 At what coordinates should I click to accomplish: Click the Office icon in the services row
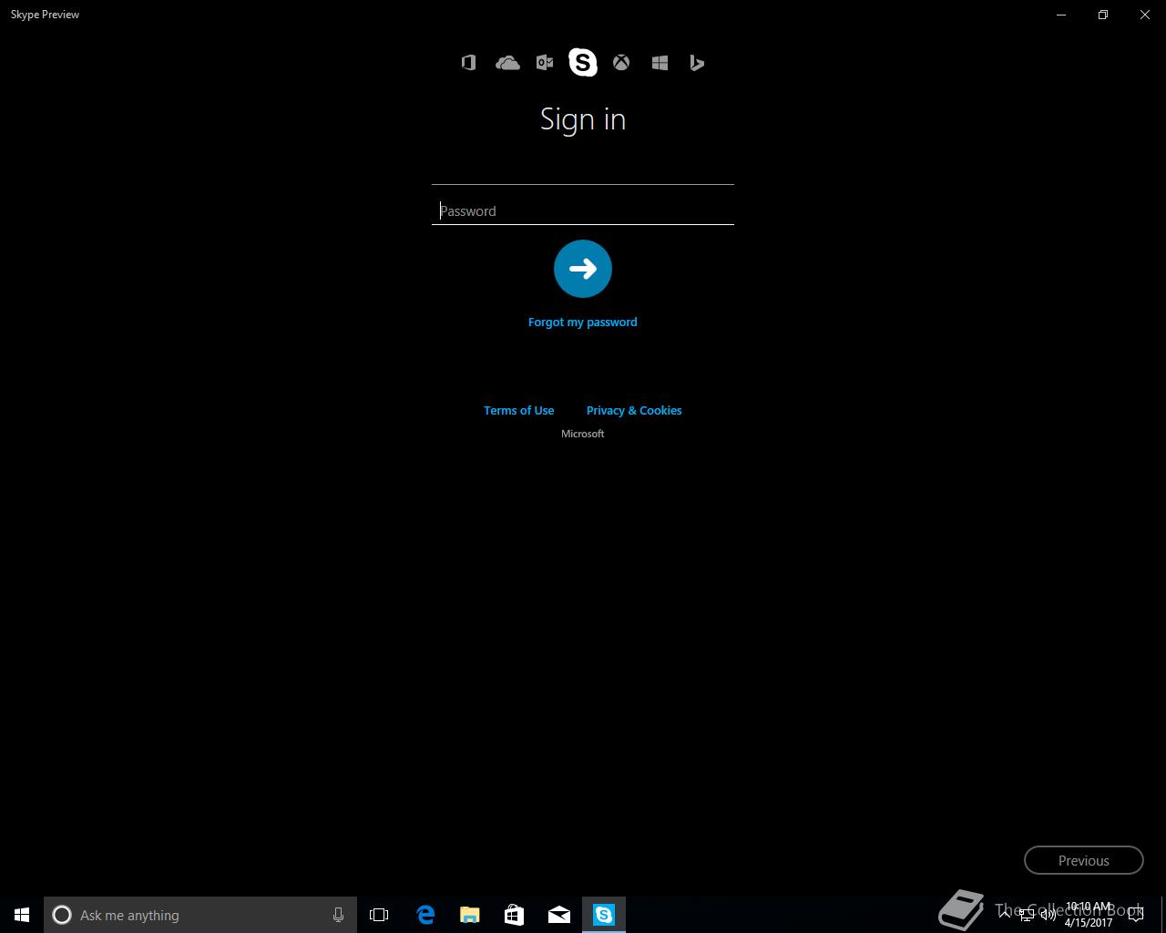coord(468,63)
